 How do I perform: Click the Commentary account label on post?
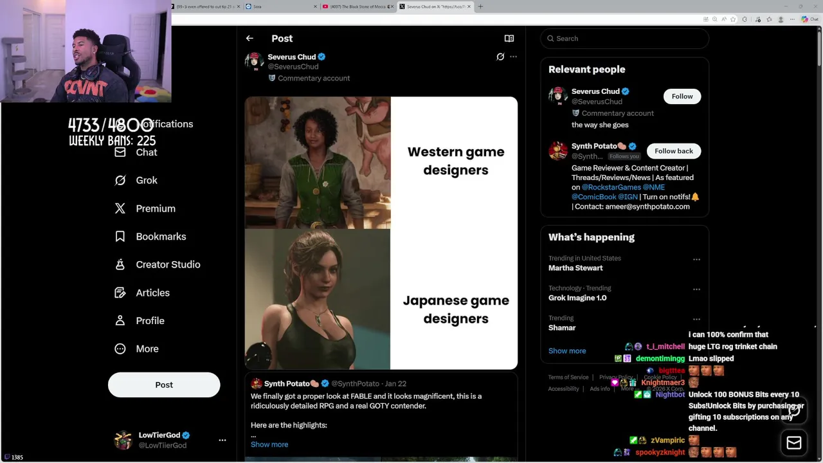pyautogui.click(x=309, y=78)
